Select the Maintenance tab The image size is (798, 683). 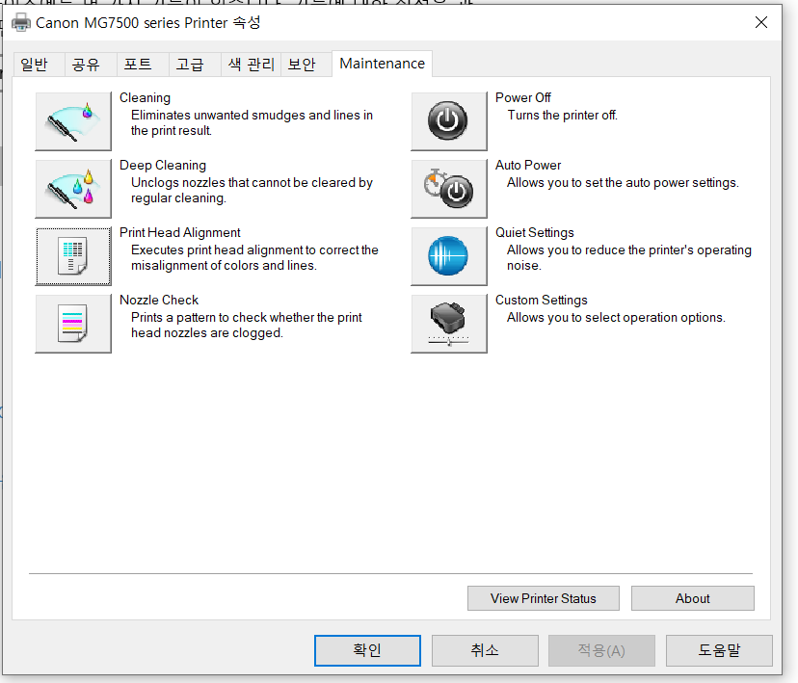pyautogui.click(x=383, y=64)
